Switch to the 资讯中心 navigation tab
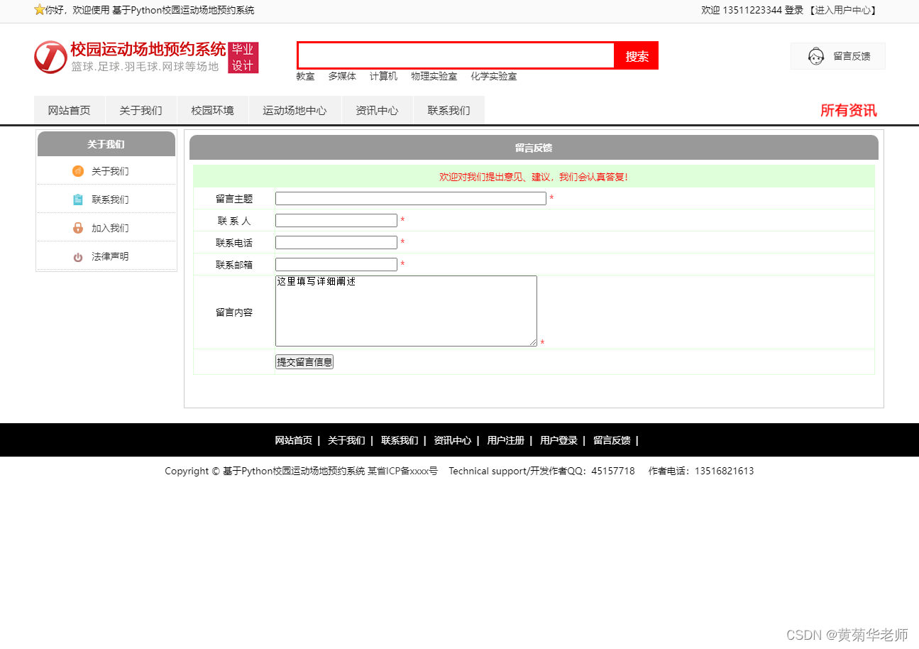This screenshot has width=919, height=649. point(378,110)
